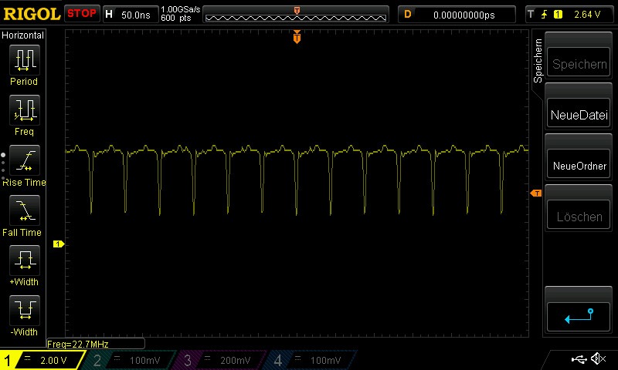Click the USB connection status icon
This screenshot has width=618, height=370.
579,358
